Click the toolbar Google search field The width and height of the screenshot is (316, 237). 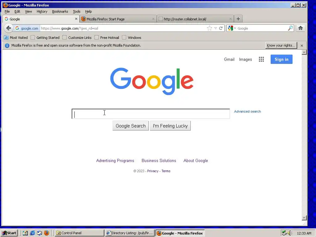[262, 28]
